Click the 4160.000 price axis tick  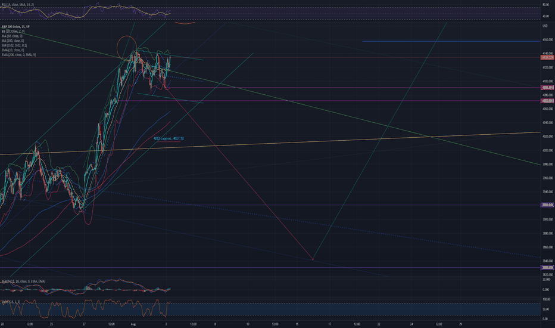tap(548, 40)
